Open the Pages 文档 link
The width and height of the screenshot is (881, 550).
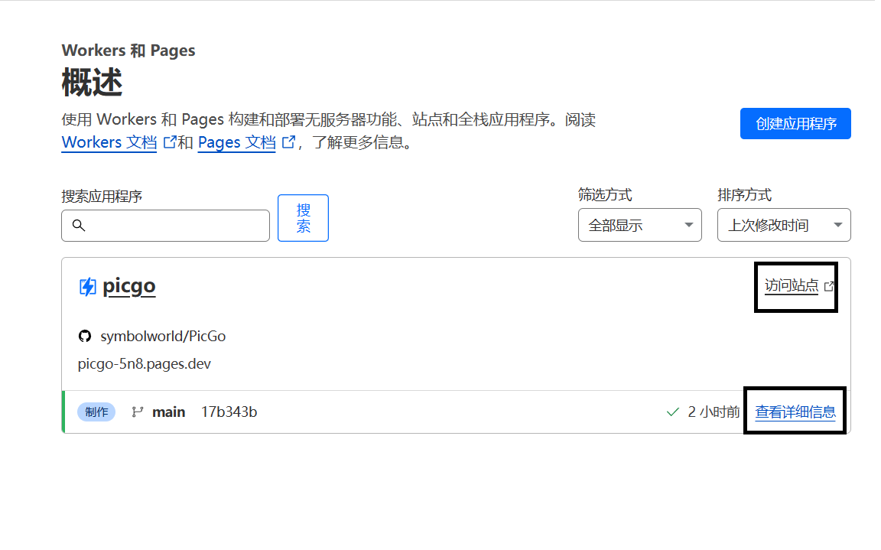point(236,142)
